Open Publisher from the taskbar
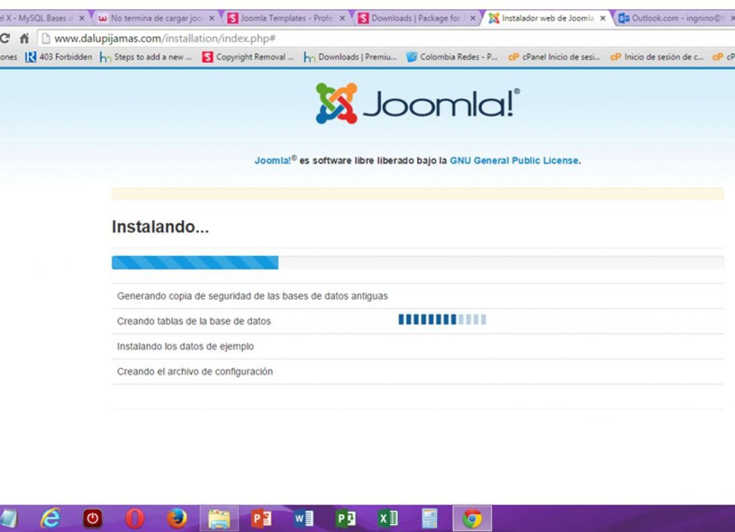Image resolution: width=735 pixels, height=532 pixels. tap(345, 519)
